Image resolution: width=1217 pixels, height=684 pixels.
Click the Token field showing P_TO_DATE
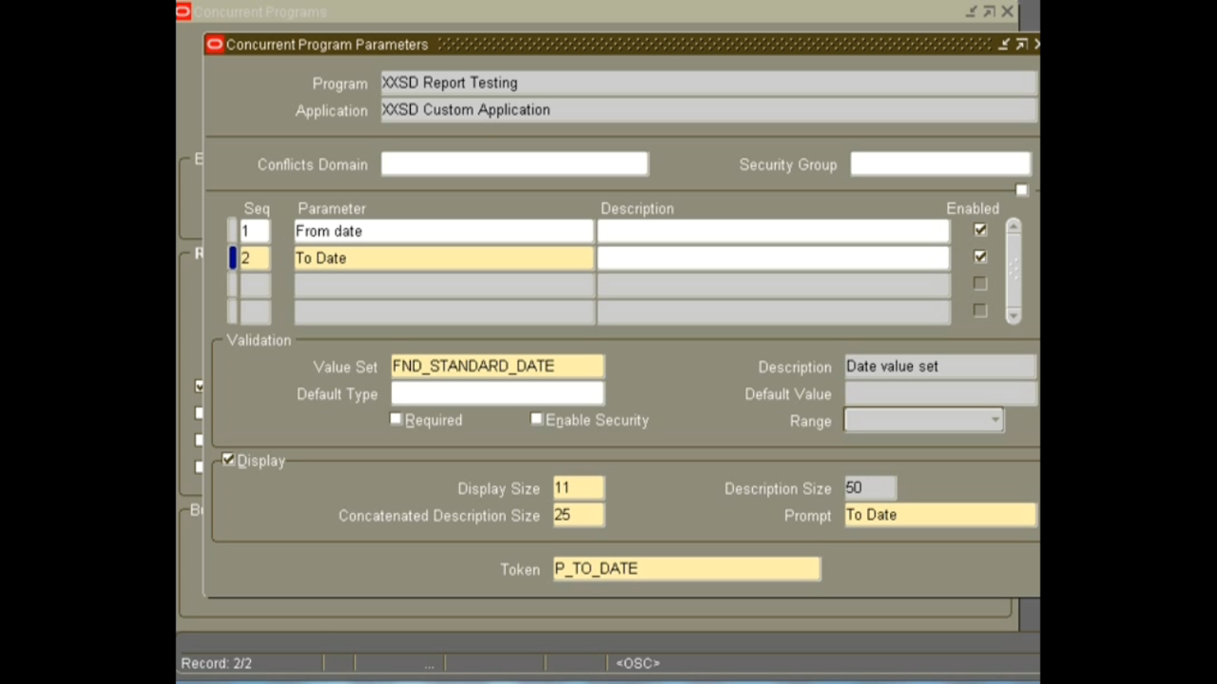(x=686, y=568)
